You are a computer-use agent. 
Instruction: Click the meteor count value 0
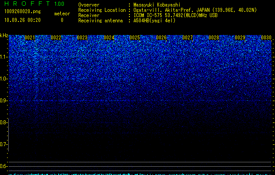pyautogui.click(x=62, y=20)
